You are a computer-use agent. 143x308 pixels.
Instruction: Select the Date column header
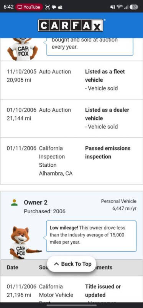point(12,267)
